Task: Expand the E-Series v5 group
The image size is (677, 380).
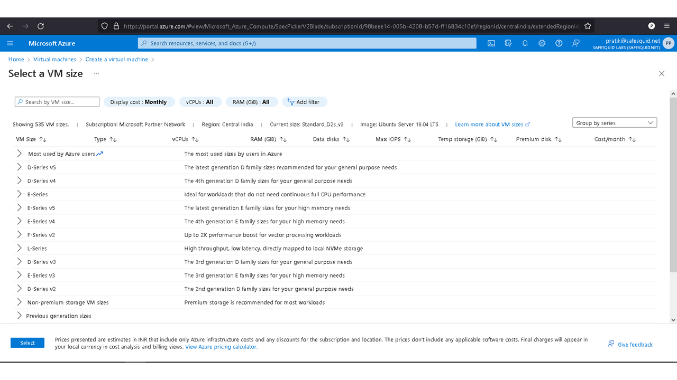Action: point(19,208)
